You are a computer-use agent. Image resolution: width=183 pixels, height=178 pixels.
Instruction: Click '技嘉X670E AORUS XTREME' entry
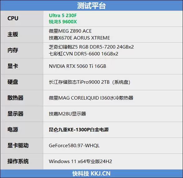79,38
